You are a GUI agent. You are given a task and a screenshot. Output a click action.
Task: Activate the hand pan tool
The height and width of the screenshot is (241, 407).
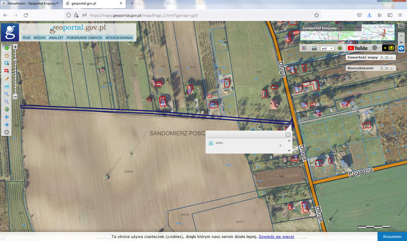[x=7, y=56]
